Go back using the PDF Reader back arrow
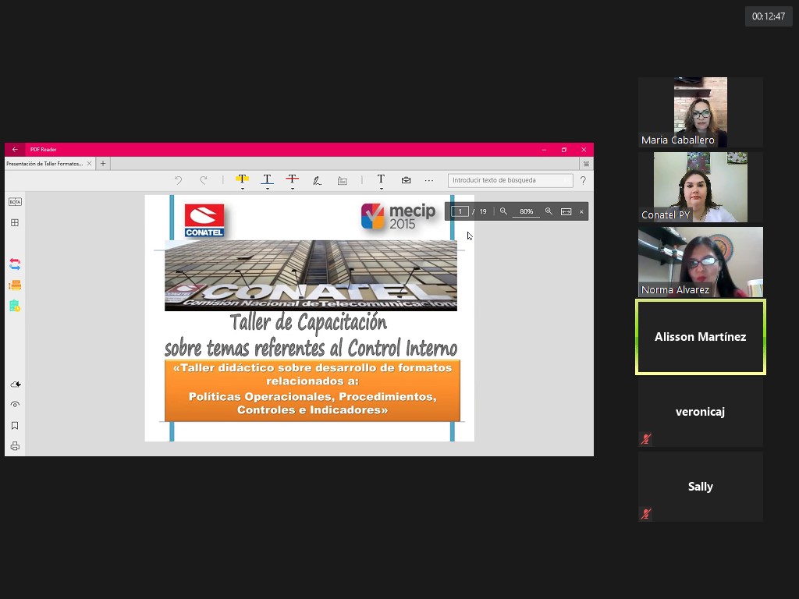Screen dimensions: 799x599 [15, 150]
